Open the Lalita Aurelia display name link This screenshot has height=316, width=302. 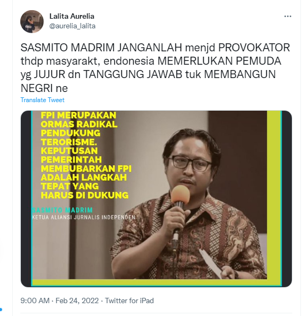click(x=72, y=16)
